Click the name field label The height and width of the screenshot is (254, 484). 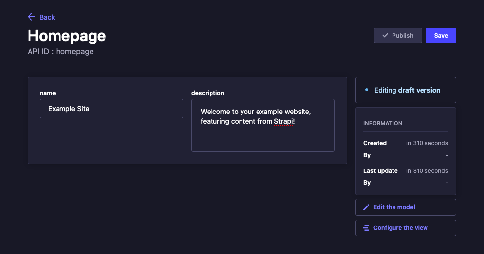[48, 93]
